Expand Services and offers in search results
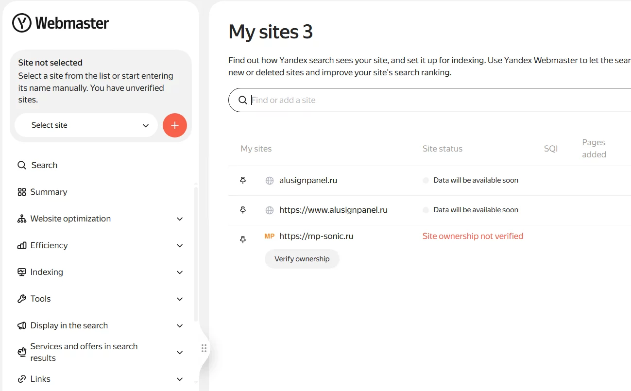Screen dimensions: 631x391 pos(180,353)
